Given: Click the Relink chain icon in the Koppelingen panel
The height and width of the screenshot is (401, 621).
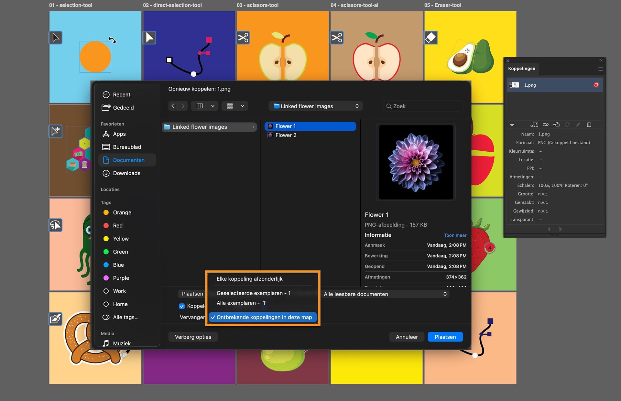Looking at the screenshot, I should point(546,125).
